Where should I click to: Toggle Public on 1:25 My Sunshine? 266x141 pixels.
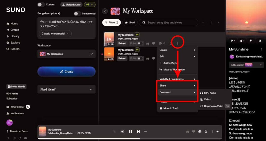tap(140, 58)
